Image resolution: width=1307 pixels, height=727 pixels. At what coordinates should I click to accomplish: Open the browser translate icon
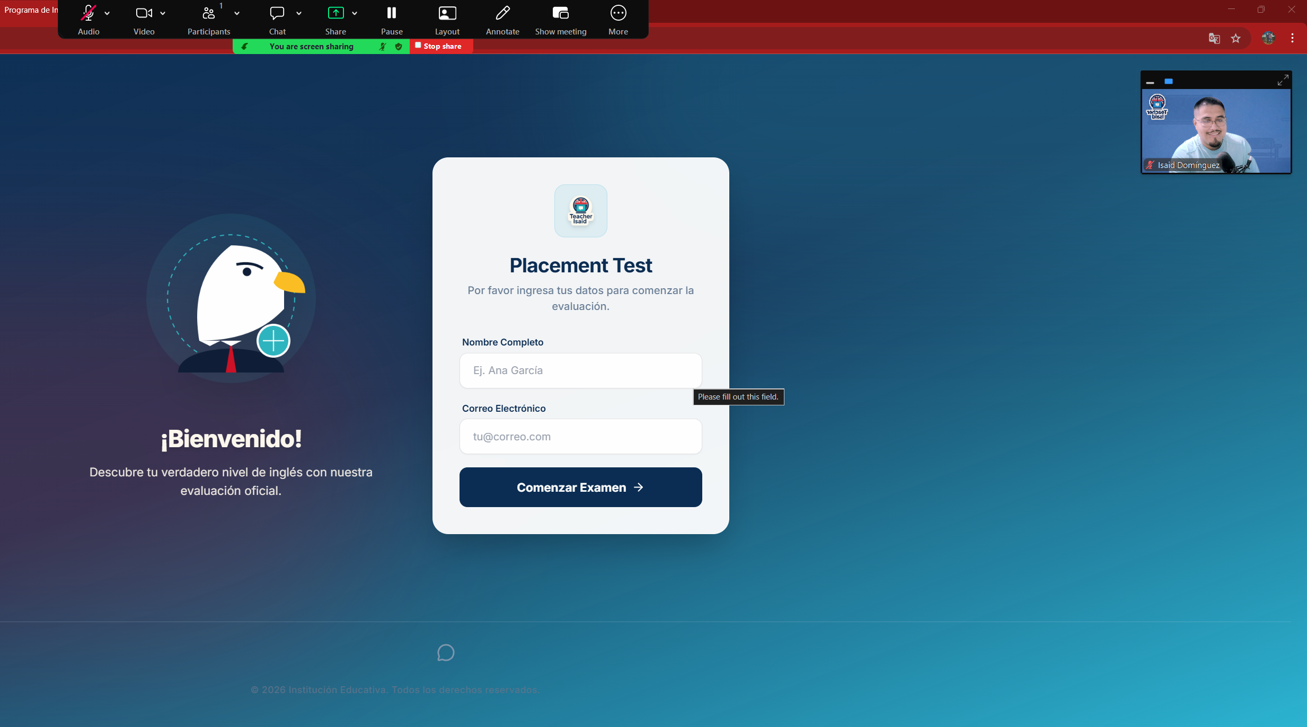pyautogui.click(x=1214, y=38)
